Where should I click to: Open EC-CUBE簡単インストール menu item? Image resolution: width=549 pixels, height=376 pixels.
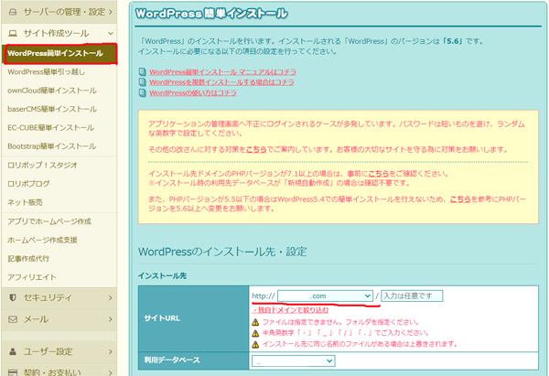tap(50, 128)
